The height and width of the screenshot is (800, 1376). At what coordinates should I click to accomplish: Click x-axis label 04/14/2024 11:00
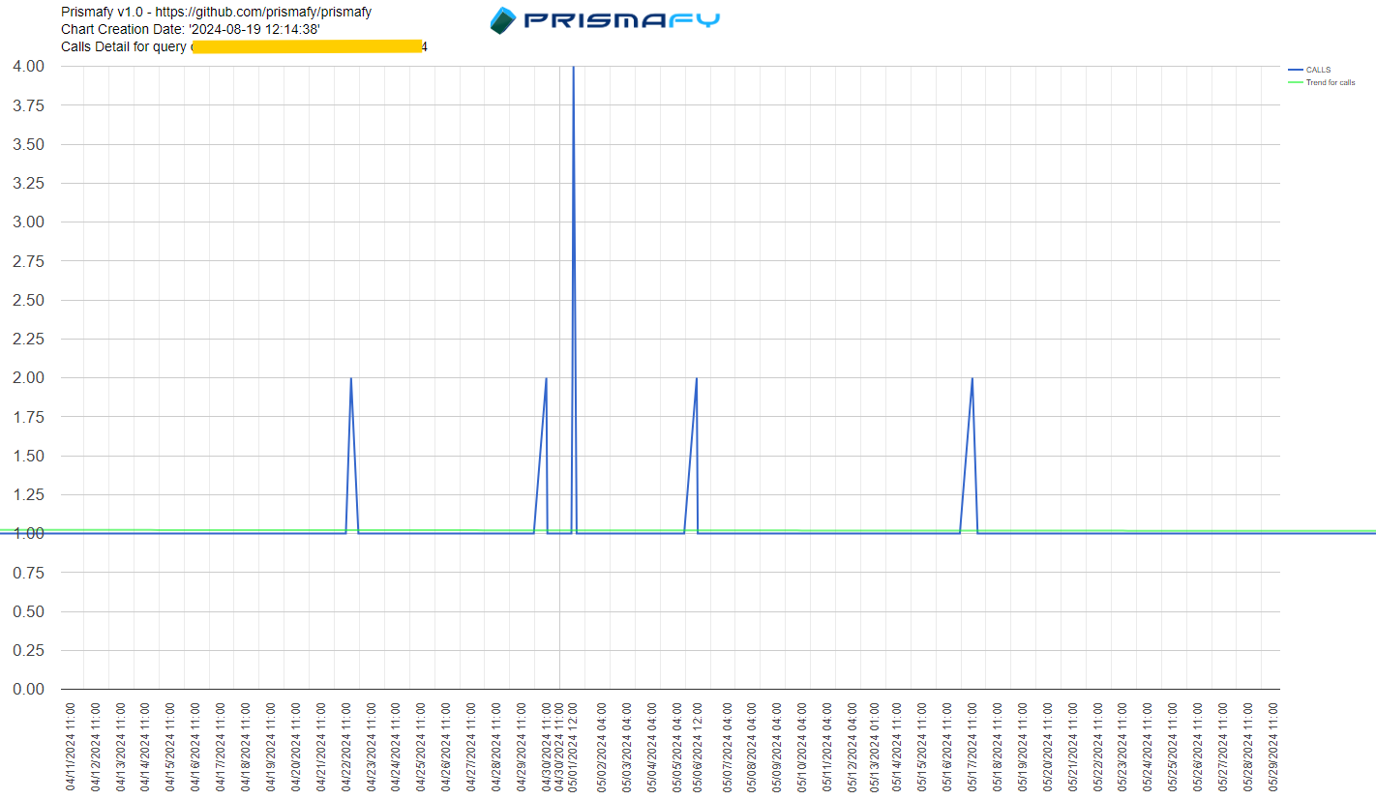[x=146, y=747]
